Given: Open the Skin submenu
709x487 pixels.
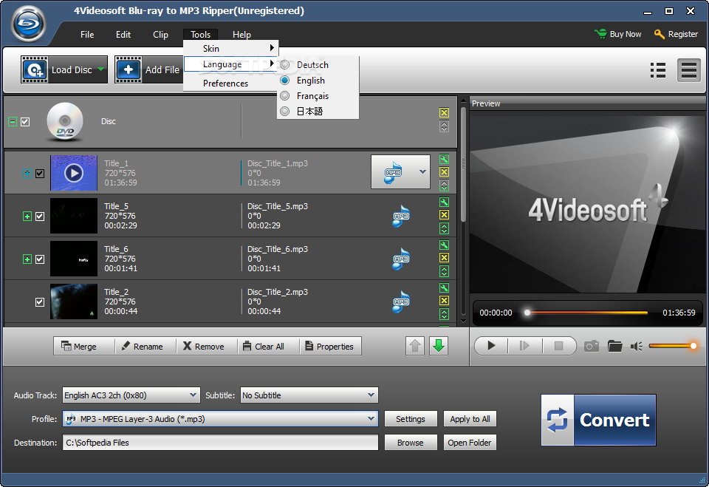Looking at the screenshot, I should click(x=231, y=49).
